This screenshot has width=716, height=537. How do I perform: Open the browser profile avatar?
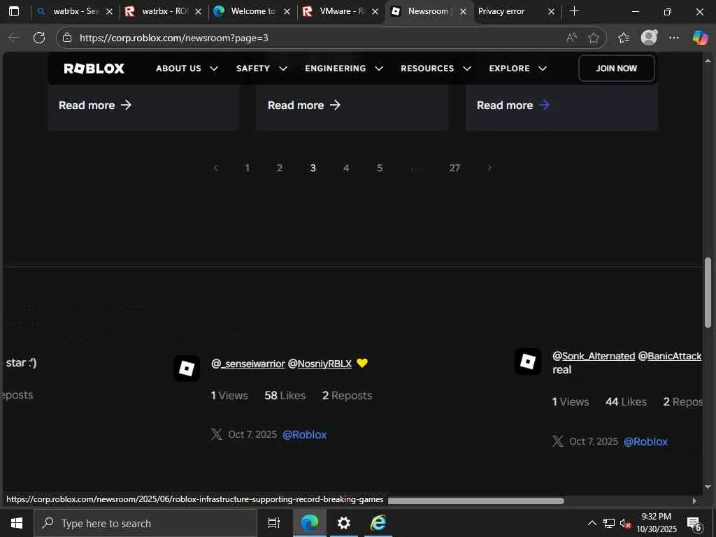coord(649,38)
